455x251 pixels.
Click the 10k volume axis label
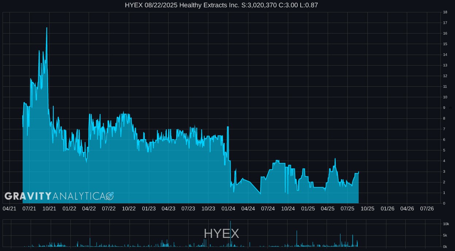446,224
